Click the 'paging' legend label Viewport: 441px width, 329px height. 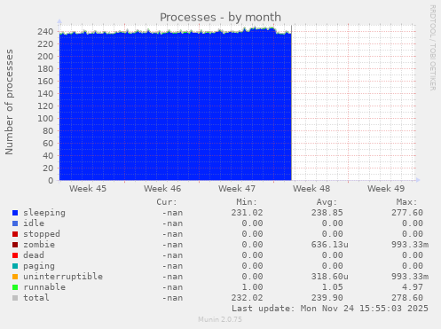pos(39,266)
